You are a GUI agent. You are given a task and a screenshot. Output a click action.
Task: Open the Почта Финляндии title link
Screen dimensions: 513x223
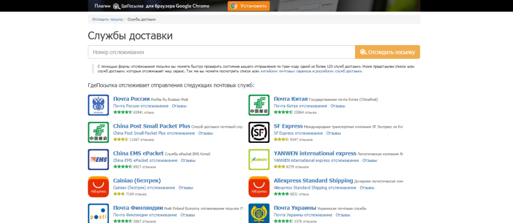[x=138, y=207]
